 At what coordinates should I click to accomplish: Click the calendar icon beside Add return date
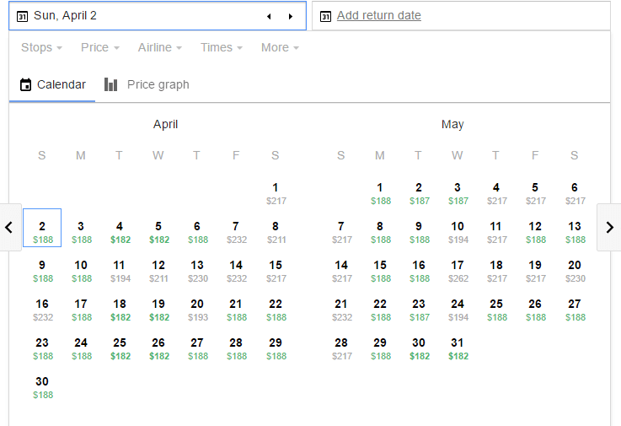(325, 16)
